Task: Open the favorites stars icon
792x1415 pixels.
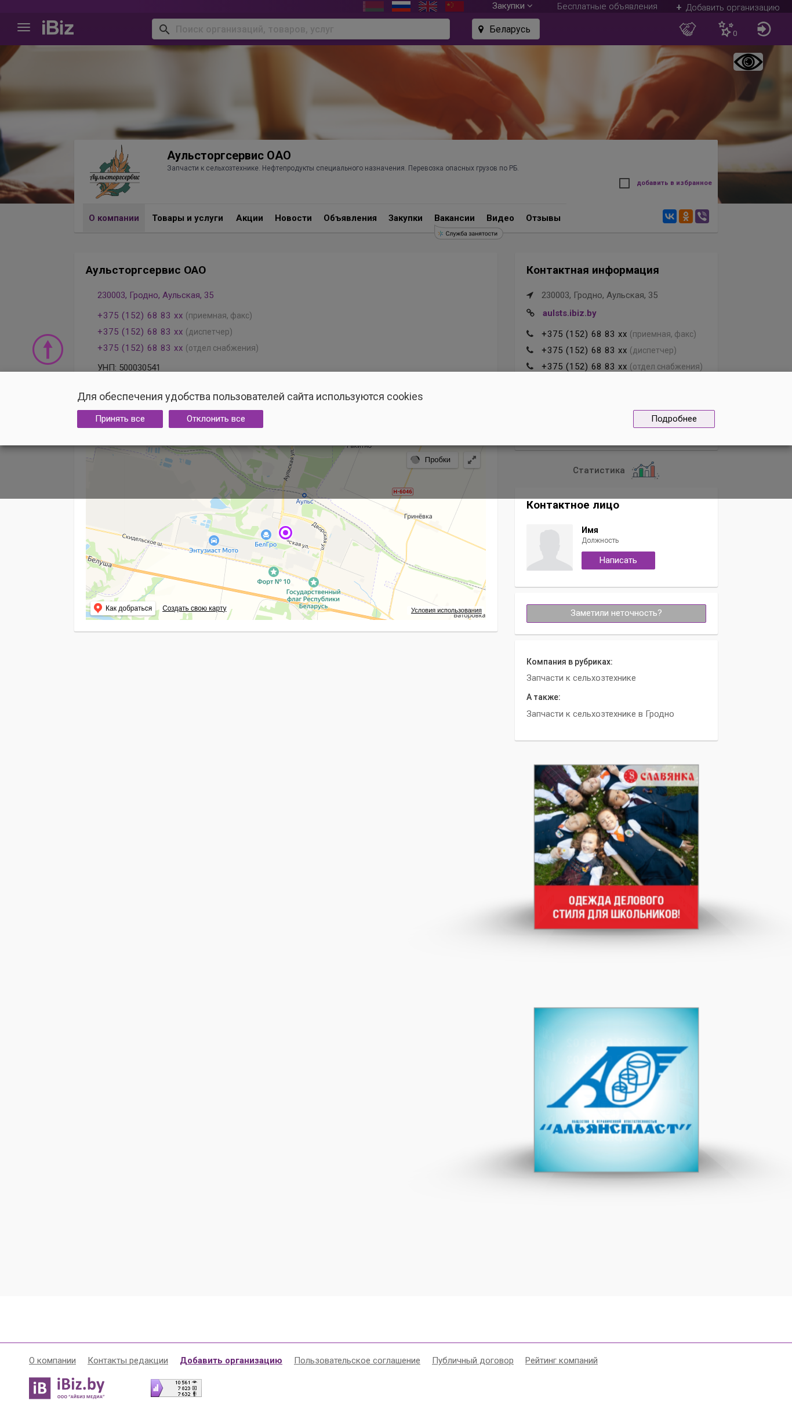Action: [727, 29]
